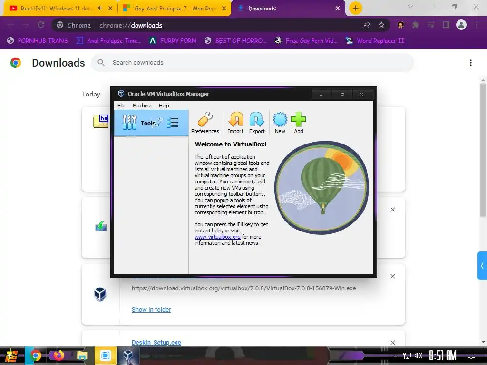Click the VirtualBox download URL text

click(x=244, y=288)
